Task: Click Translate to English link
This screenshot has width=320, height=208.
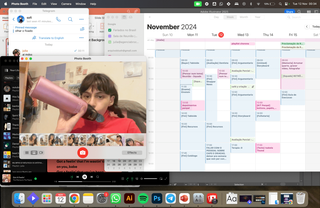Action: (51, 38)
